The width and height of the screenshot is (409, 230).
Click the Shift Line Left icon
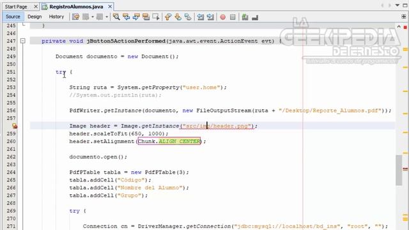coord(200,17)
